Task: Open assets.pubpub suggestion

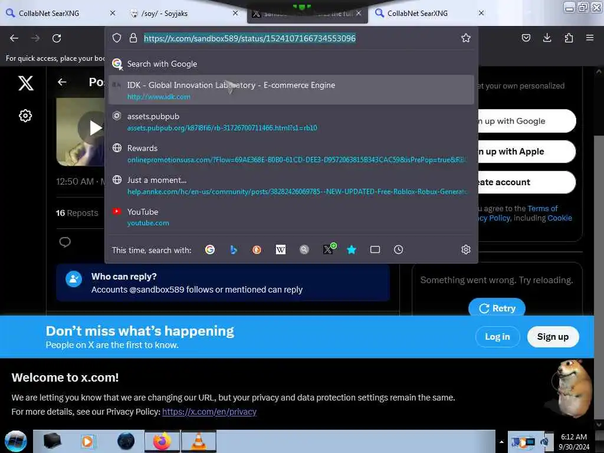Action: coord(291,122)
